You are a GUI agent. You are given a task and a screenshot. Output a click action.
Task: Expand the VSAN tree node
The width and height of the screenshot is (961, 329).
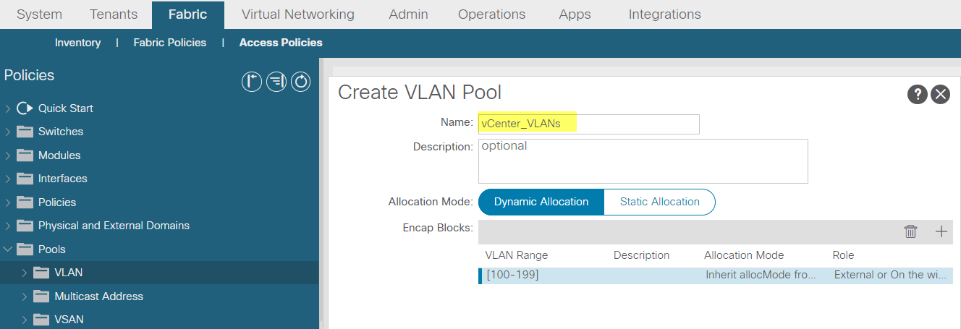point(24,320)
